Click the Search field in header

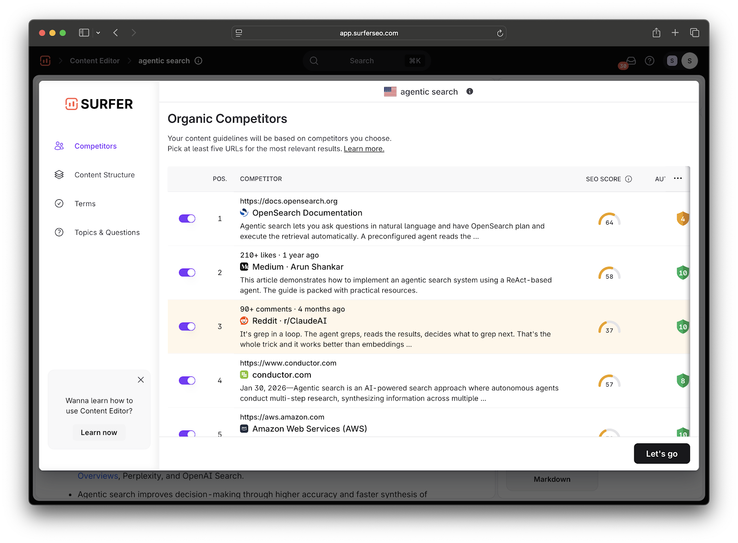click(x=367, y=61)
